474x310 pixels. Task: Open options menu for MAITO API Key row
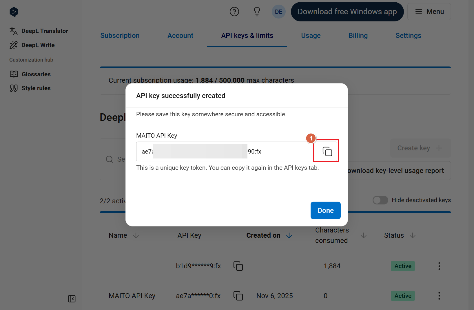(439, 296)
